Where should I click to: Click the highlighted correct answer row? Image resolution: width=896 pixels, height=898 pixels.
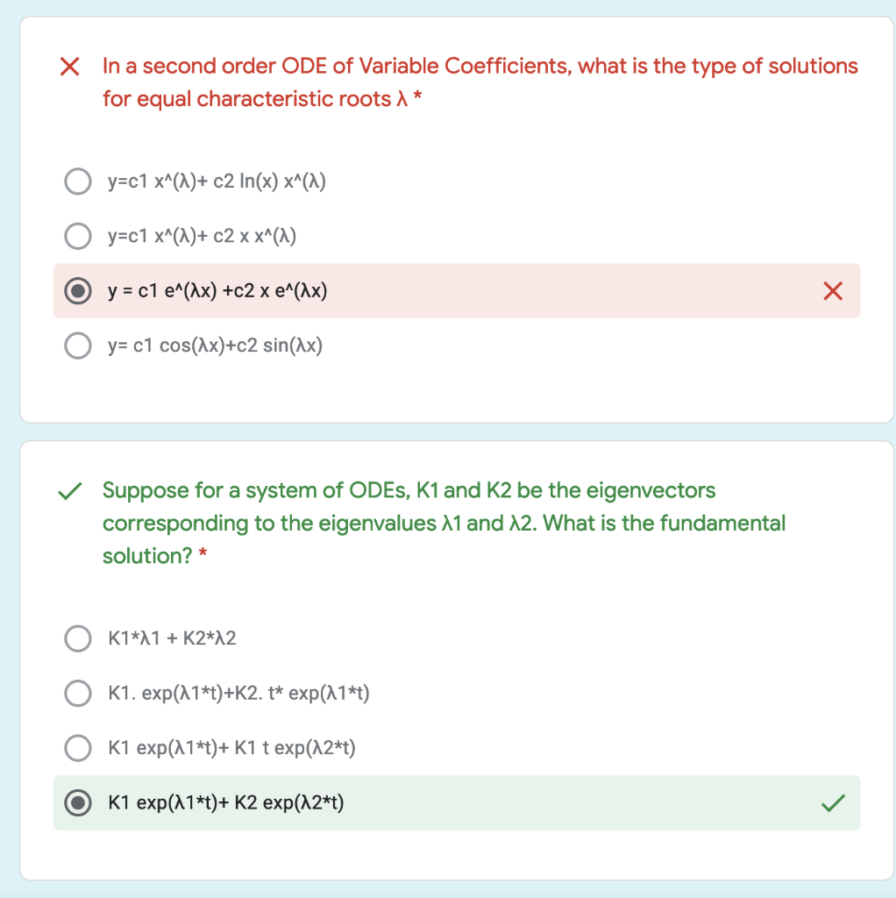click(456, 802)
